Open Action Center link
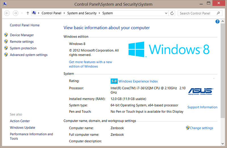 (20, 121)
